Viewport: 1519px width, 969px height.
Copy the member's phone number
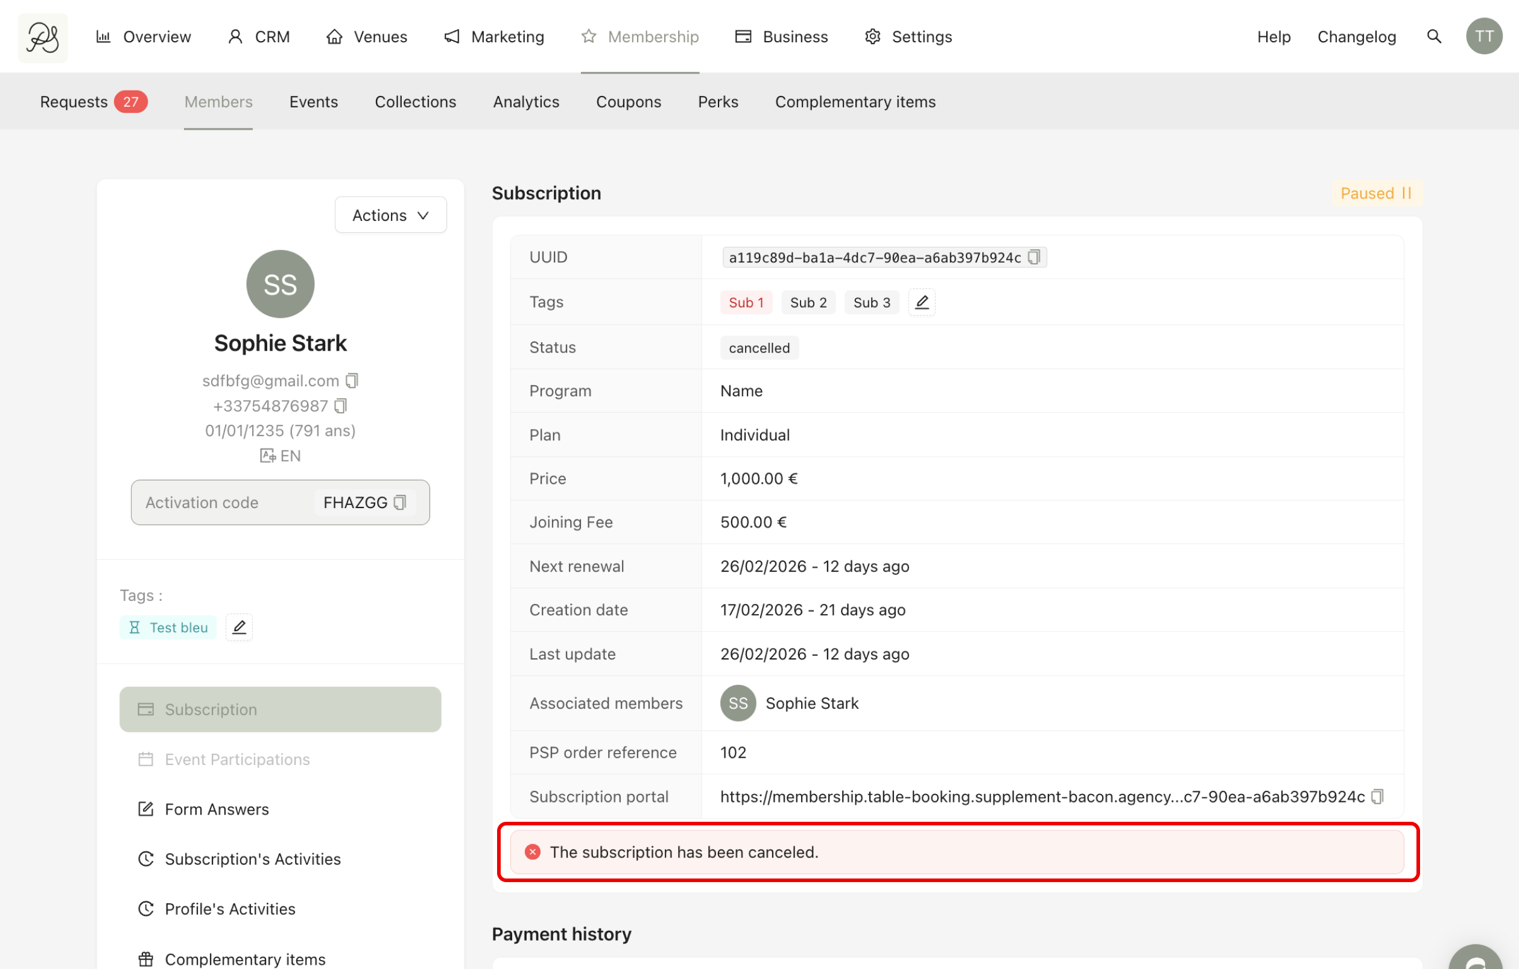coord(341,405)
